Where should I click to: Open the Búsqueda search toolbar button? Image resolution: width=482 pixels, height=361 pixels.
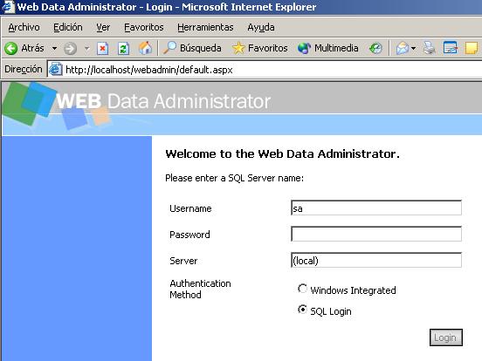pyautogui.click(x=192, y=48)
